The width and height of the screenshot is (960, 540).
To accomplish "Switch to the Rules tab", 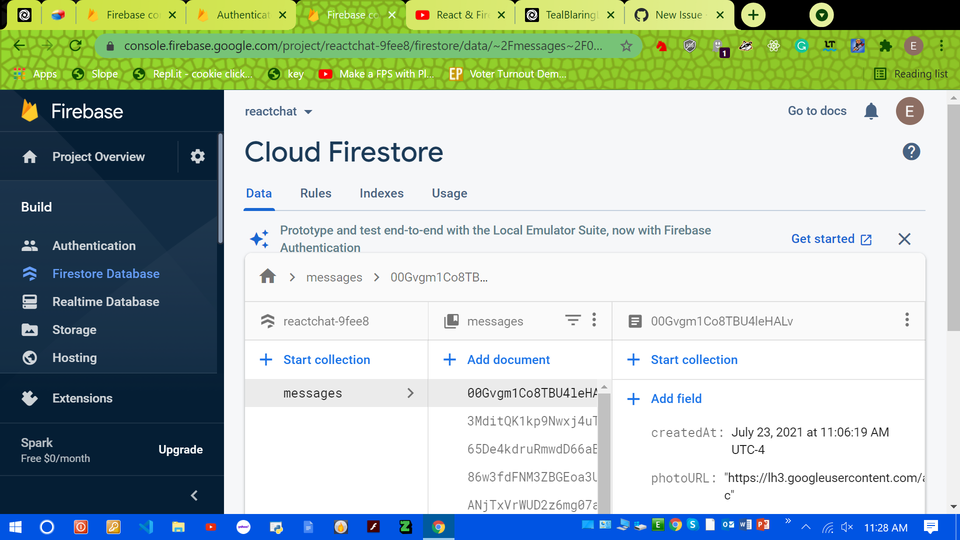I will pos(315,193).
